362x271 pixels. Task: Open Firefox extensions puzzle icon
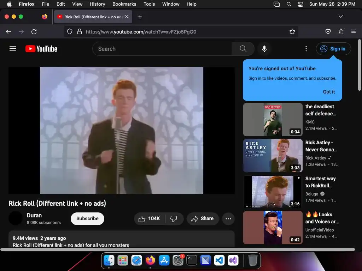[x=341, y=31]
